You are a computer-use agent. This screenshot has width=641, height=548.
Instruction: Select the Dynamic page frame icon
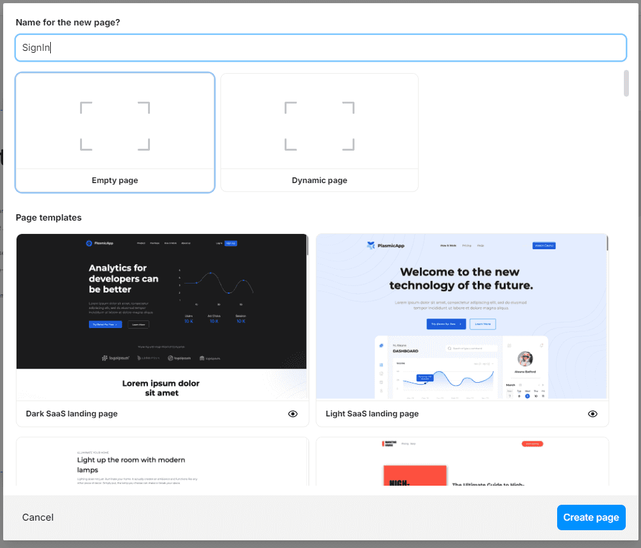(320, 126)
